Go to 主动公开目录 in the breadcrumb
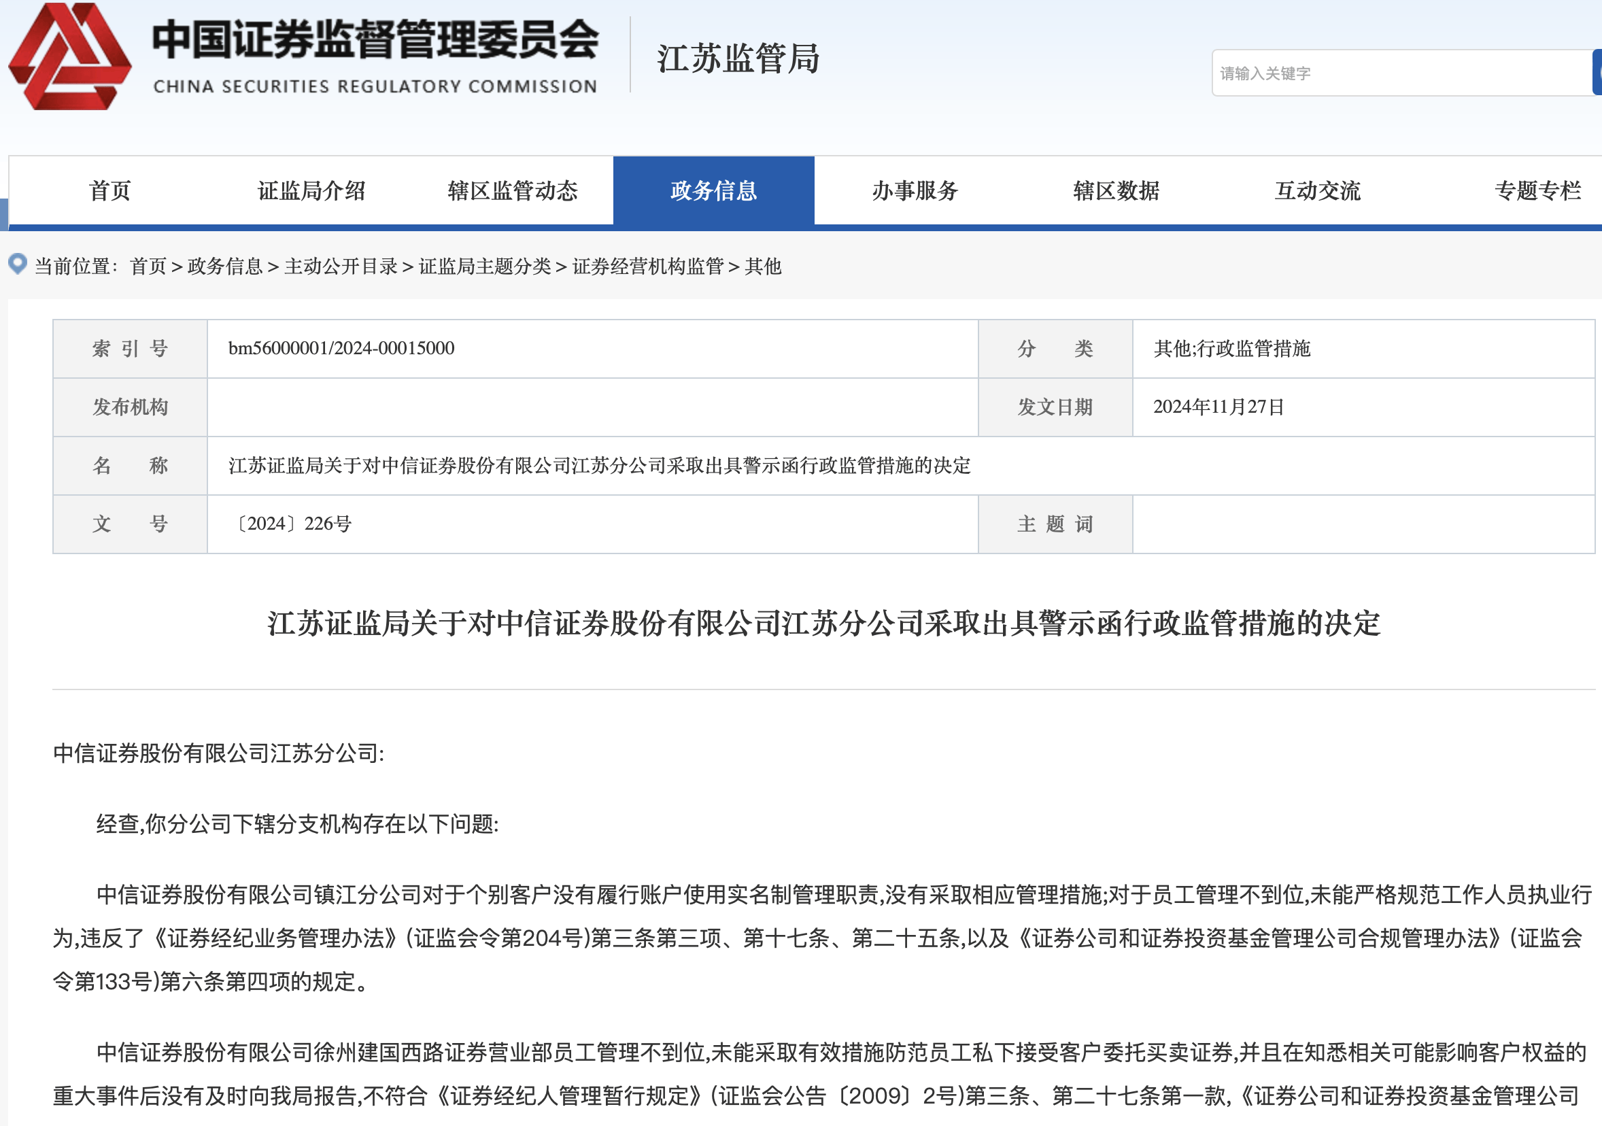Viewport: 1602px width, 1126px height. [341, 267]
